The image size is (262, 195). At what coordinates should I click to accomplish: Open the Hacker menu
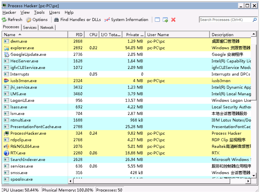point(9,12)
